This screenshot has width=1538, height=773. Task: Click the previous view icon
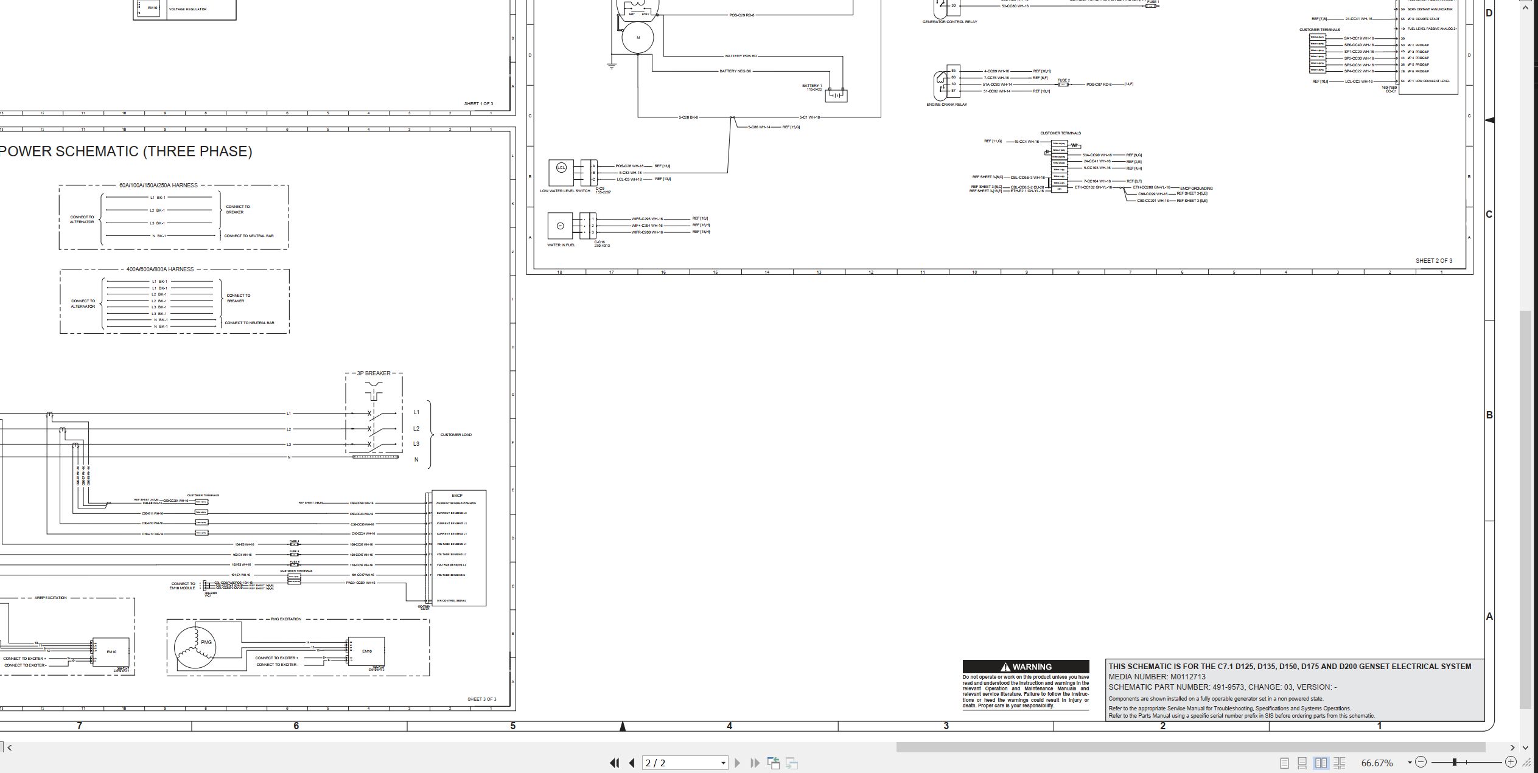click(774, 763)
